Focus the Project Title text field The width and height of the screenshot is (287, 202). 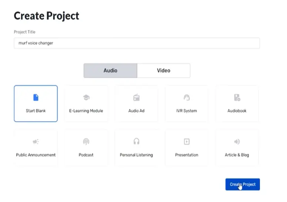[137, 43]
